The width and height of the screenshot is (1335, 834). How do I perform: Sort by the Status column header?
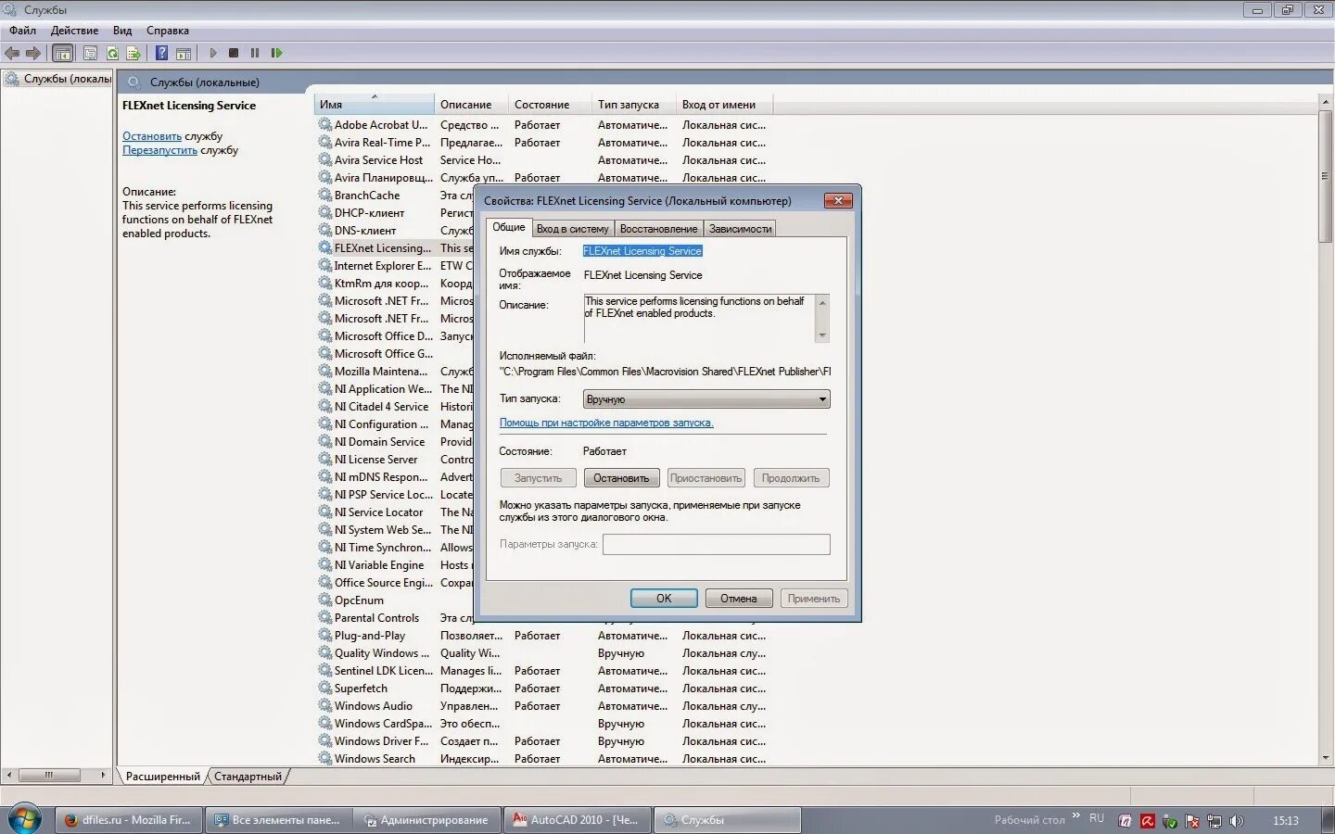(x=550, y=104)
